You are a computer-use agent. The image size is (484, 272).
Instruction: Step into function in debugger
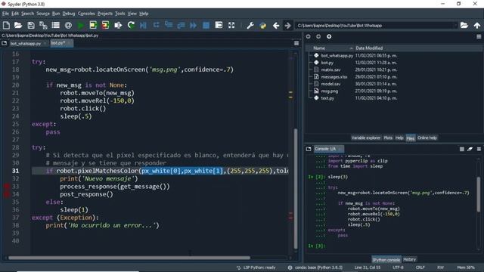(x=169, y=25)
